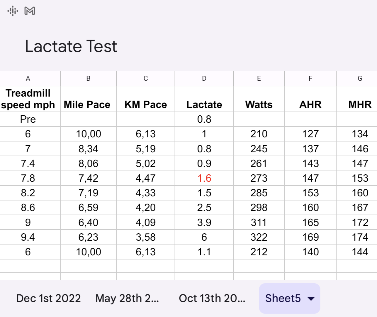Select the 322 Watts cell
Screen dimensions: 377x317
click(x=259, y=237)
